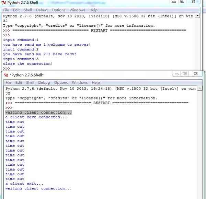Click 'input command:2' line in back window
This screenshot has height=199, width=206.
tap(21, 49)
